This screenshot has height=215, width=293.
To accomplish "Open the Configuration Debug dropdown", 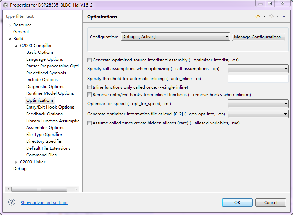I will coord(175,37).
